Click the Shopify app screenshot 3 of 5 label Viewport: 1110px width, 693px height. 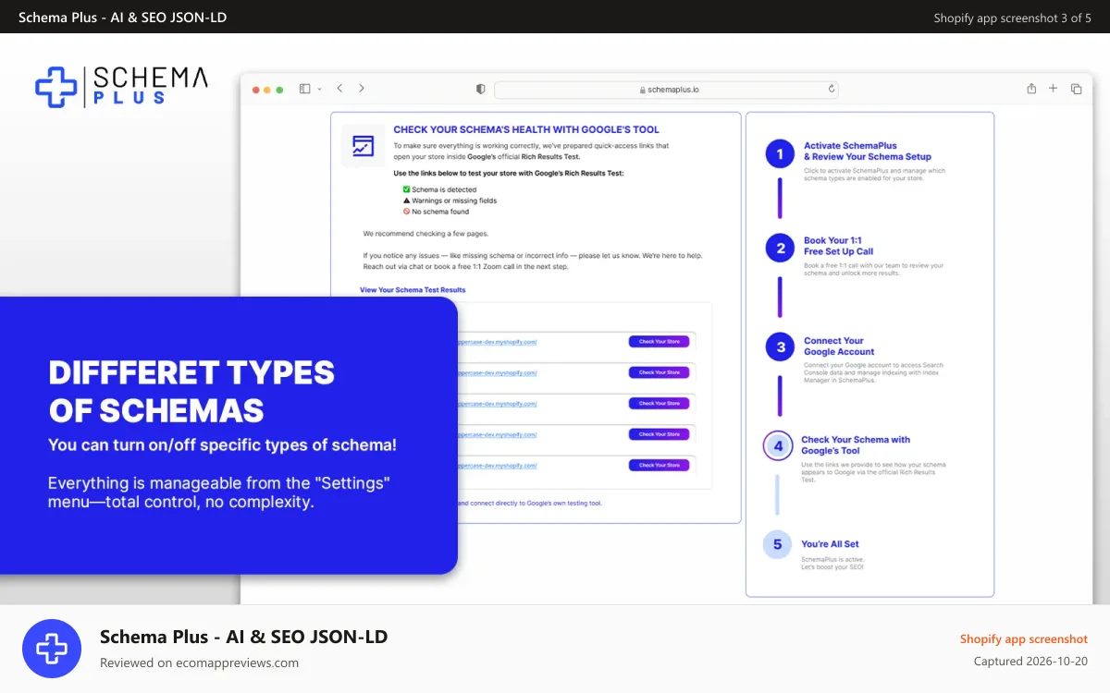pos(1012,18)
